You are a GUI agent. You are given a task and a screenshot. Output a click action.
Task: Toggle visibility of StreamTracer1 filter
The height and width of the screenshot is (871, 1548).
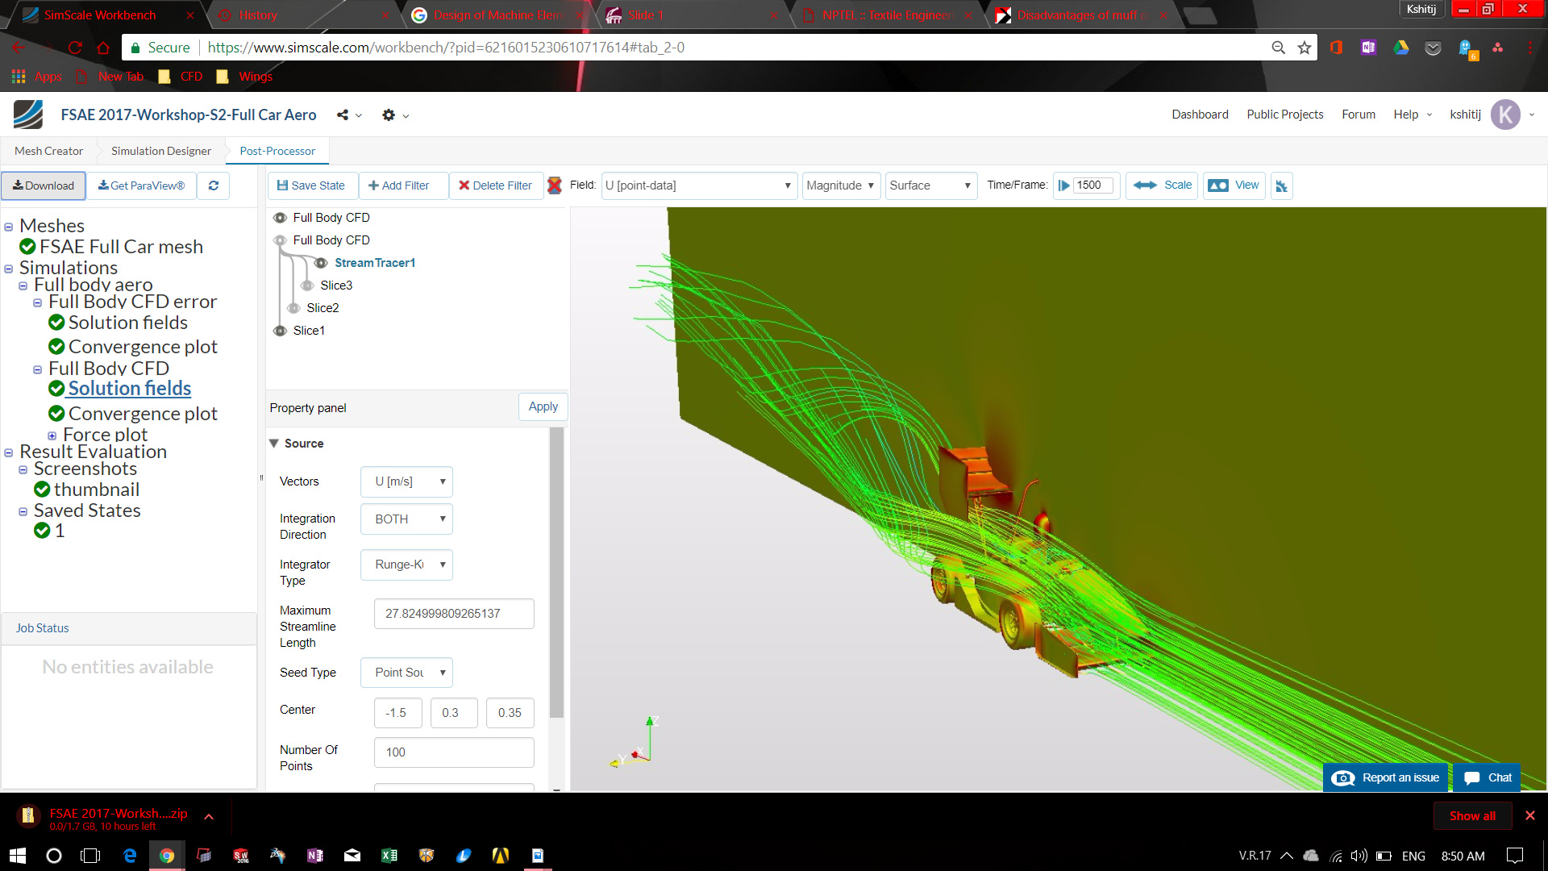(321, 263)
